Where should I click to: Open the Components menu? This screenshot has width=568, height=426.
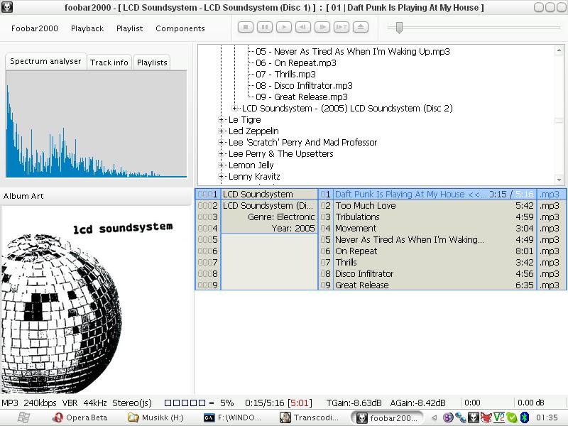tap(180, 28)
